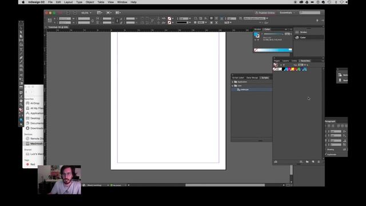Click Delete Swatch trash icon
The height and width of the screenshot is (206, 366).
tap(319, 161)
